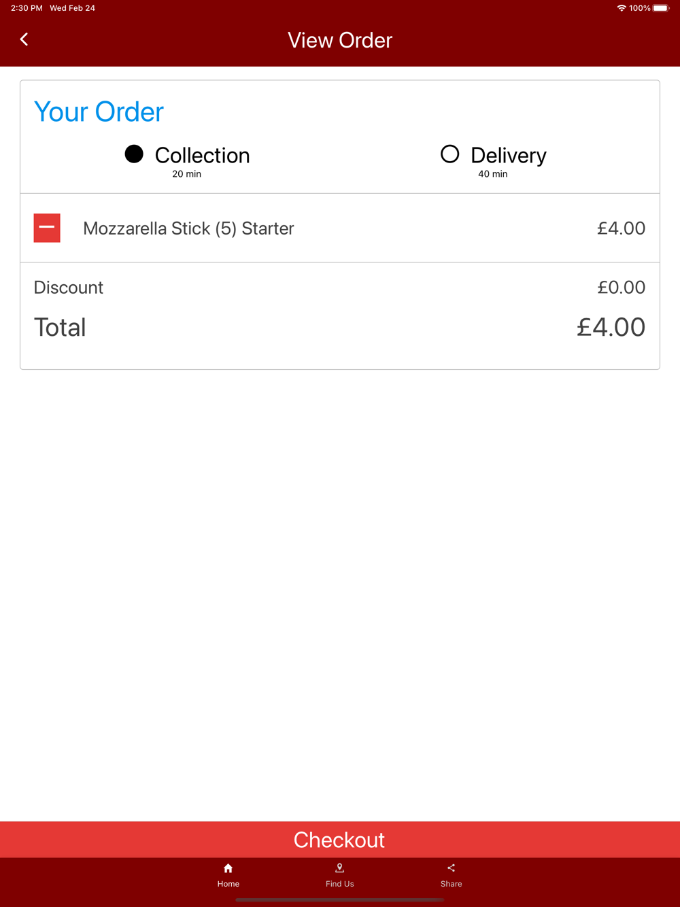Tap the Wi-Fi status icon
The width and height of the screenshot is (680, 907).
pyautogui.click(x=622, y=8)
